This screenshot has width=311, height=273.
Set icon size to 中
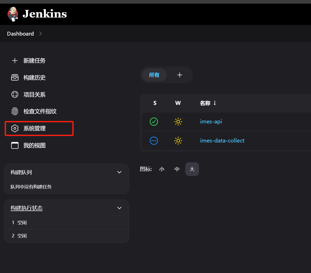click(x=177, y=169)
